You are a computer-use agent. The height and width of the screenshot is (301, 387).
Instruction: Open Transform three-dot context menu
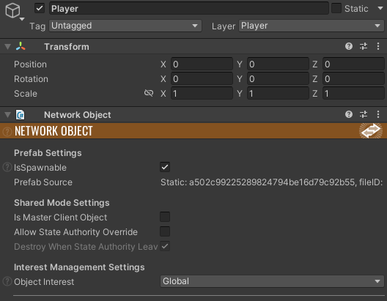[x=378, y=46]
